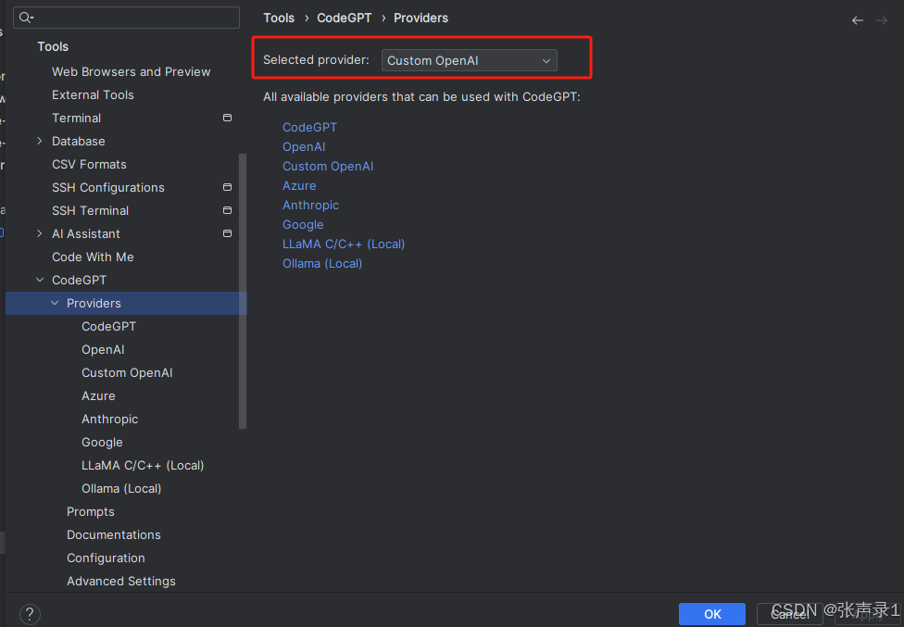
Task: Select Prompts in the settings tree
Action: click(x=91, y=512)
